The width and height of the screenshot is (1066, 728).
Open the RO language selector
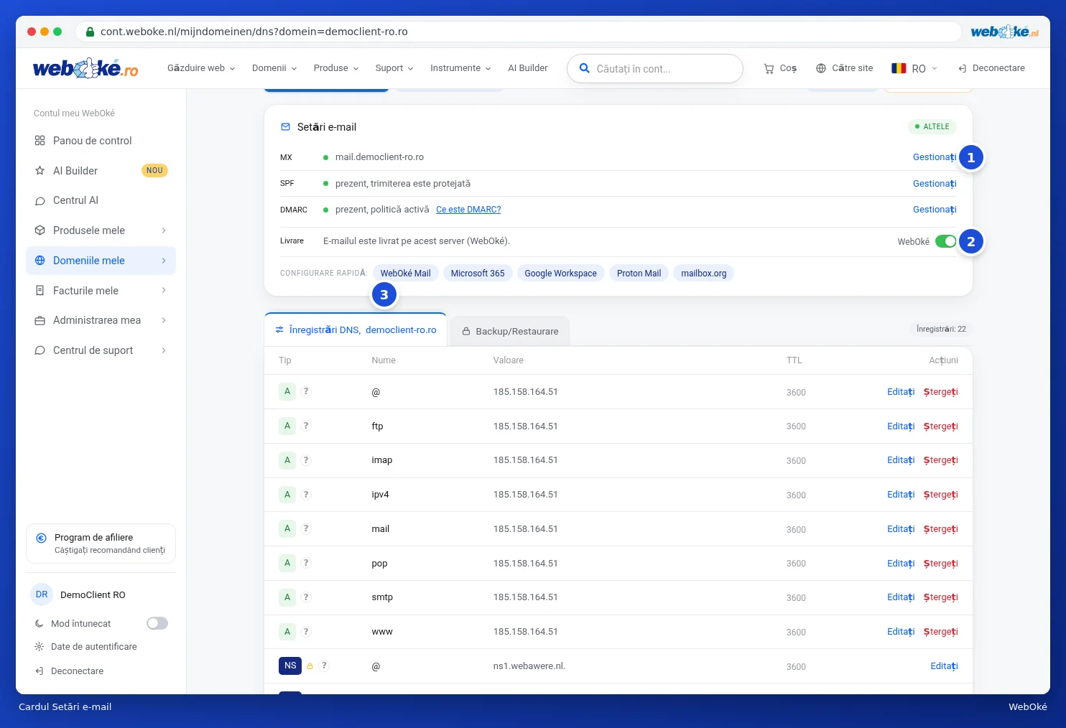914,68
